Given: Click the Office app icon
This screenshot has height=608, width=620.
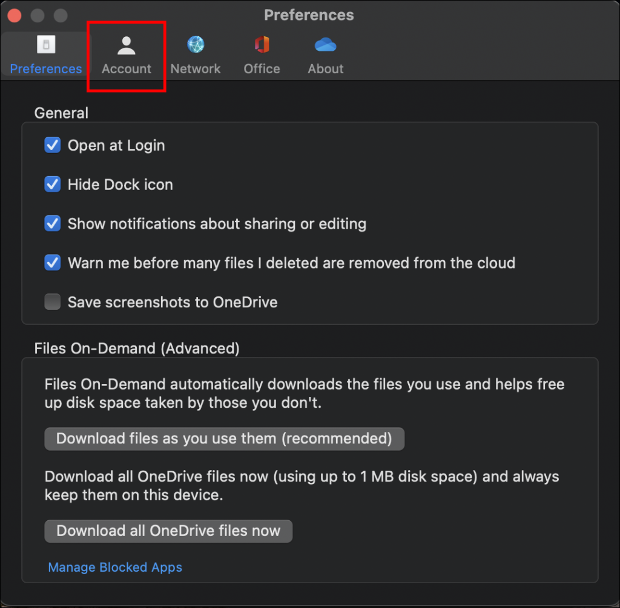Looking at the screenshot, I should pos(261,45).
